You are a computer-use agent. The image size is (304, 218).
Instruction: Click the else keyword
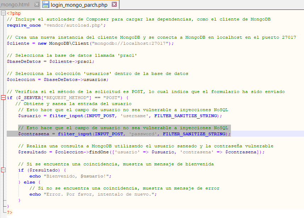click(29, 182)
